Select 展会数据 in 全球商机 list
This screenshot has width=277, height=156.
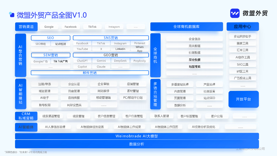(194, 60)
